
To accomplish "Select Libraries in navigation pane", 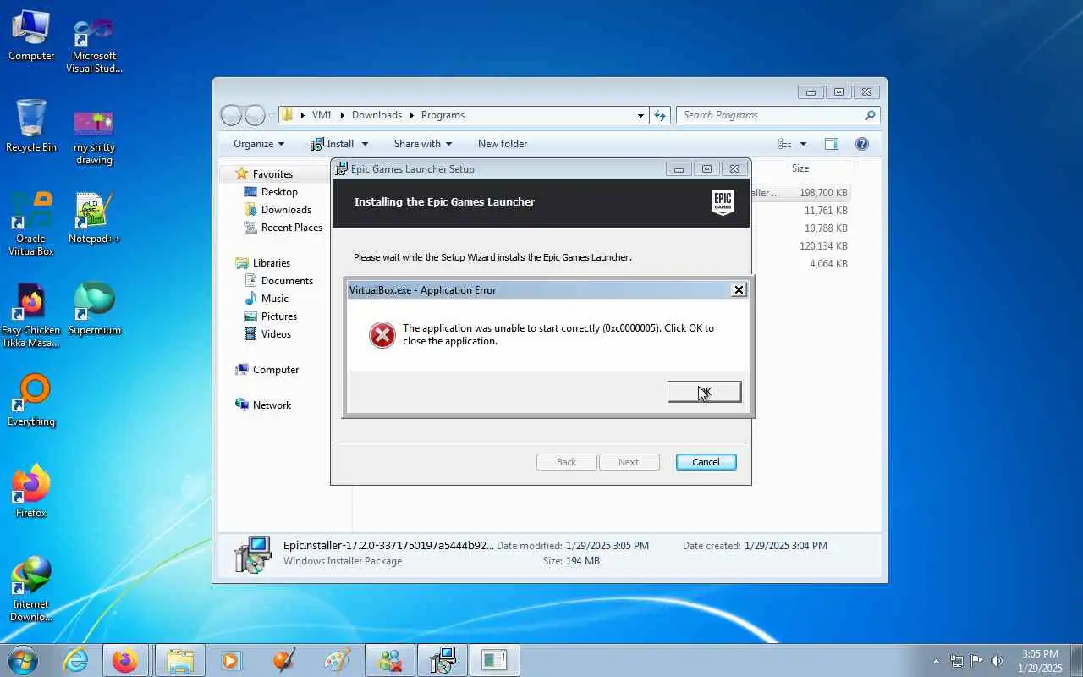I will coord(271,263).
